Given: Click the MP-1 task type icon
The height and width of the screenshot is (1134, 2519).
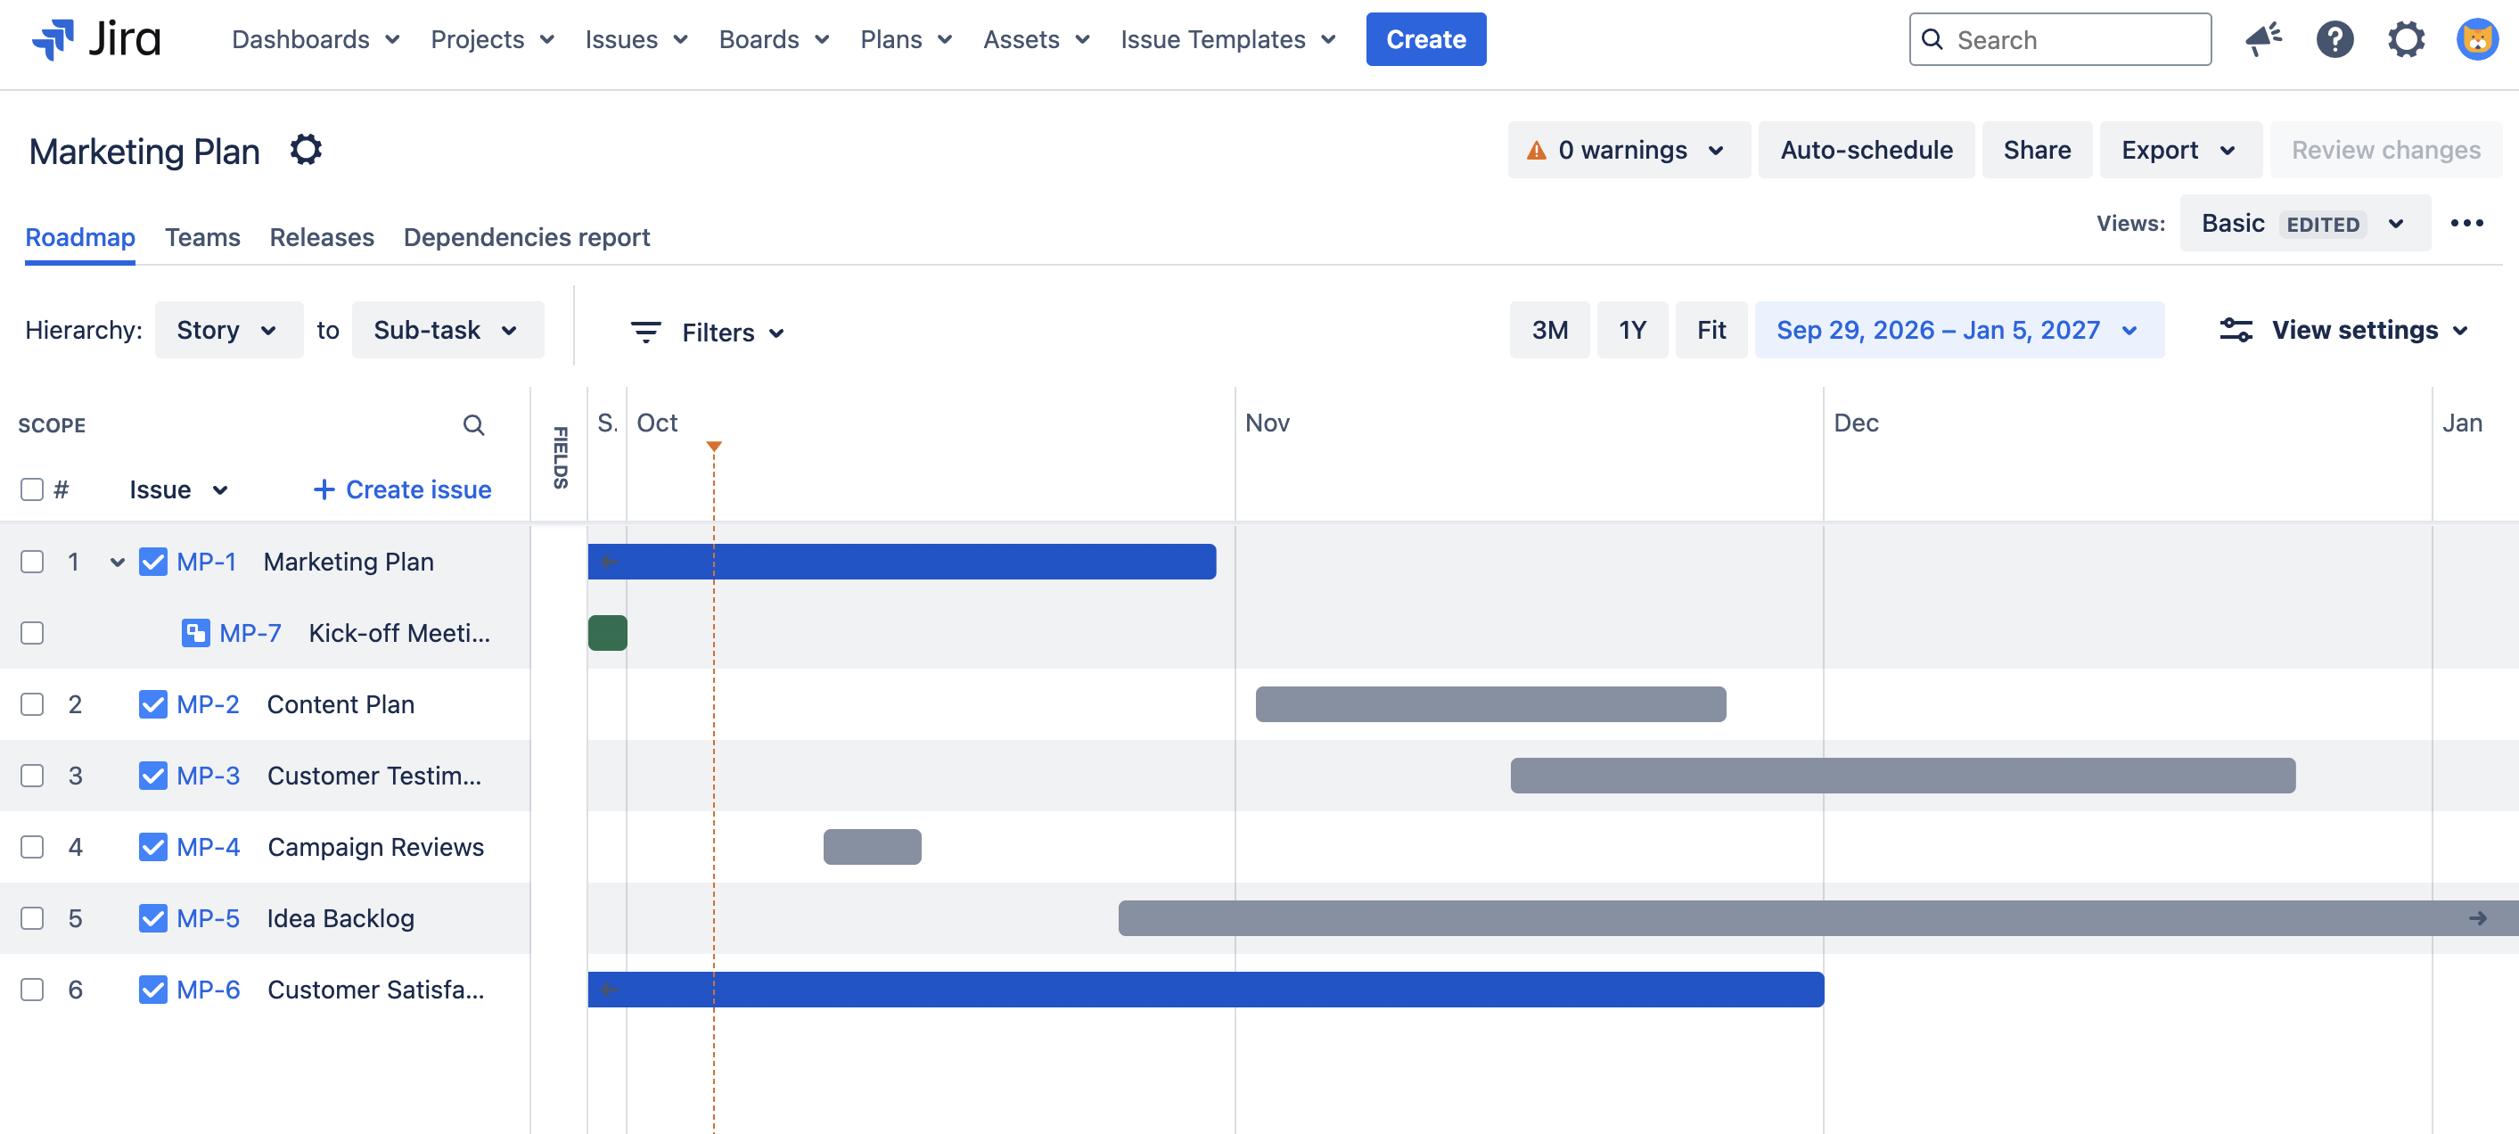Looking at the screenshot, I should pyautogui.click(x=152, y=562).
